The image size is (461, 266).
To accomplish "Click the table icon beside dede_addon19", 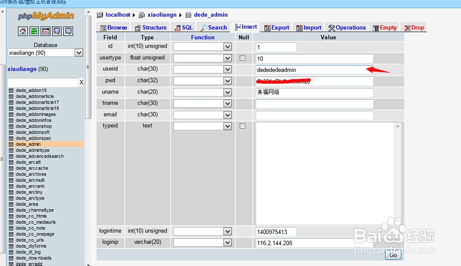I will [x=11, y=91].
